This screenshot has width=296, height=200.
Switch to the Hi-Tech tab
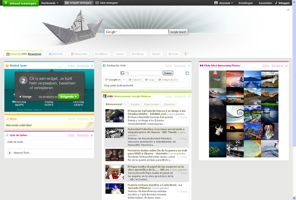click(x=173, y=54)
